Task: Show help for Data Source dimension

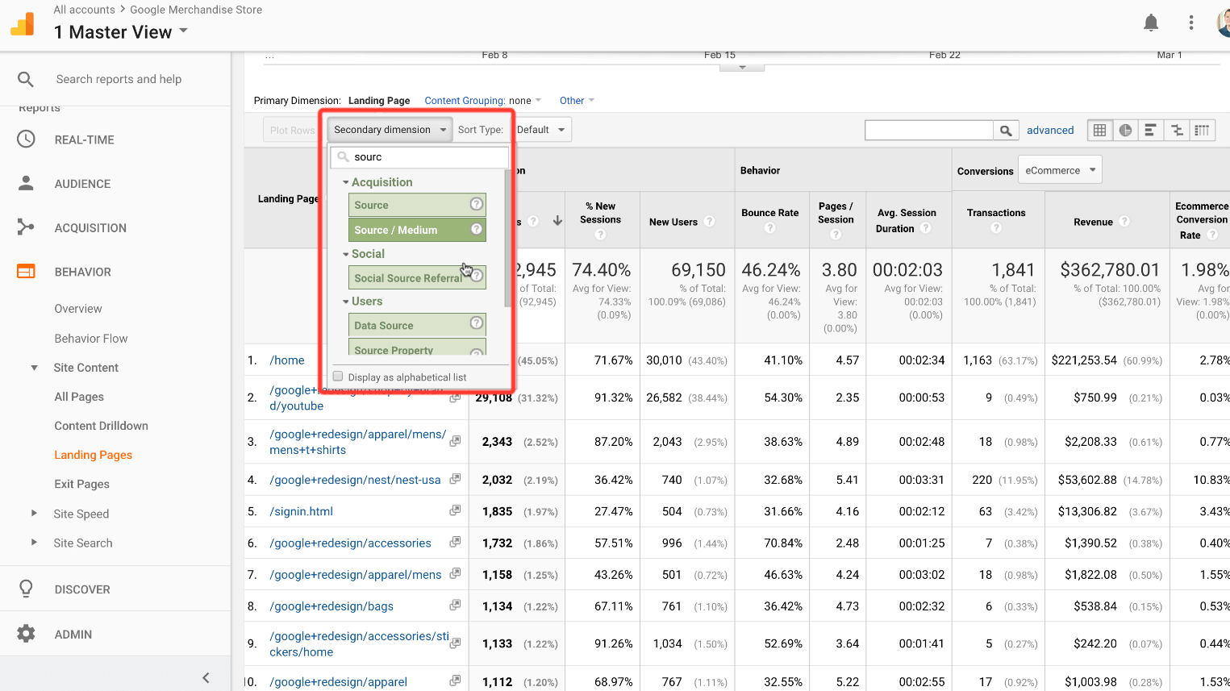Action: tap(477, 323)
